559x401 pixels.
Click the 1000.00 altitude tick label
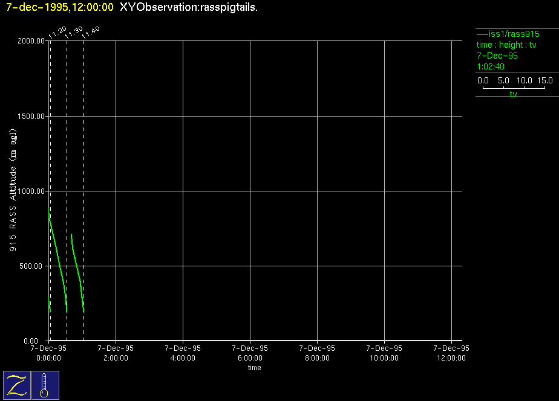pos(32,191)
